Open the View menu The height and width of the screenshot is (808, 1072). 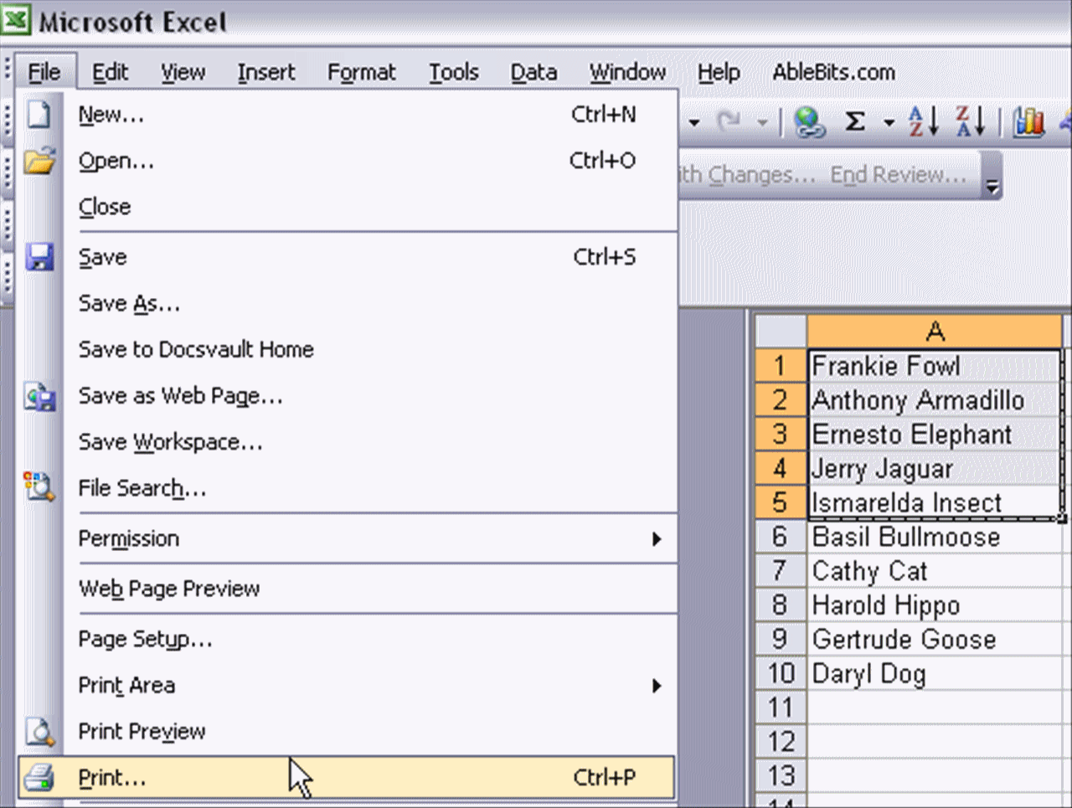coord(183,73)
